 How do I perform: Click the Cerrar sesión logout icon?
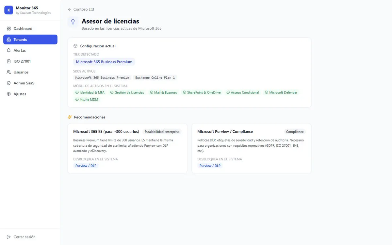tap(9, 237)
